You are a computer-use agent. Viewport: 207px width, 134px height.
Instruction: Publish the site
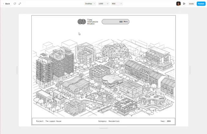tap(201, 4)
